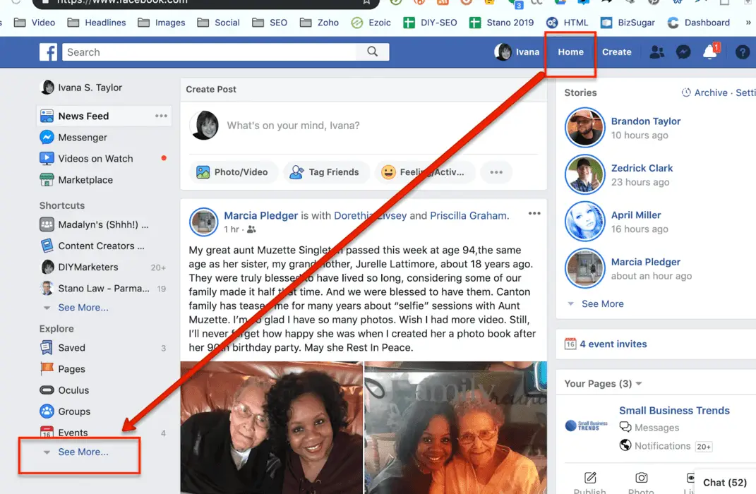Viewport: 756px width, 494px height.
Task: Open the Pages flag icon
Action: [x=47, y=368]
